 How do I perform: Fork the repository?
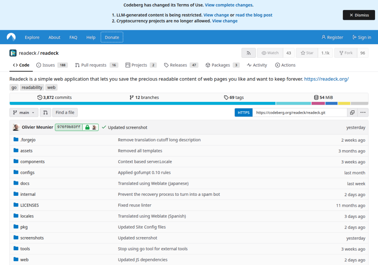pyautogui.click(x=346, y=53)
